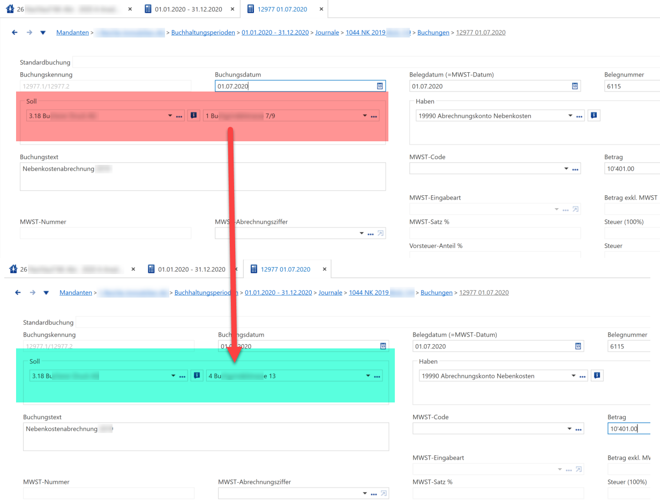Click MWST-Nummer field in lower window

(109, 493)
